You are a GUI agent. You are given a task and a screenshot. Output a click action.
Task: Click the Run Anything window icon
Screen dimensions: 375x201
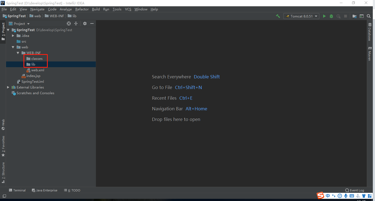click(362, 16)
